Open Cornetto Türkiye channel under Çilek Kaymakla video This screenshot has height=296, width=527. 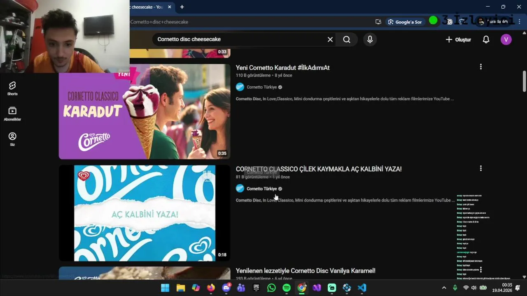click(x=262, y=189)
